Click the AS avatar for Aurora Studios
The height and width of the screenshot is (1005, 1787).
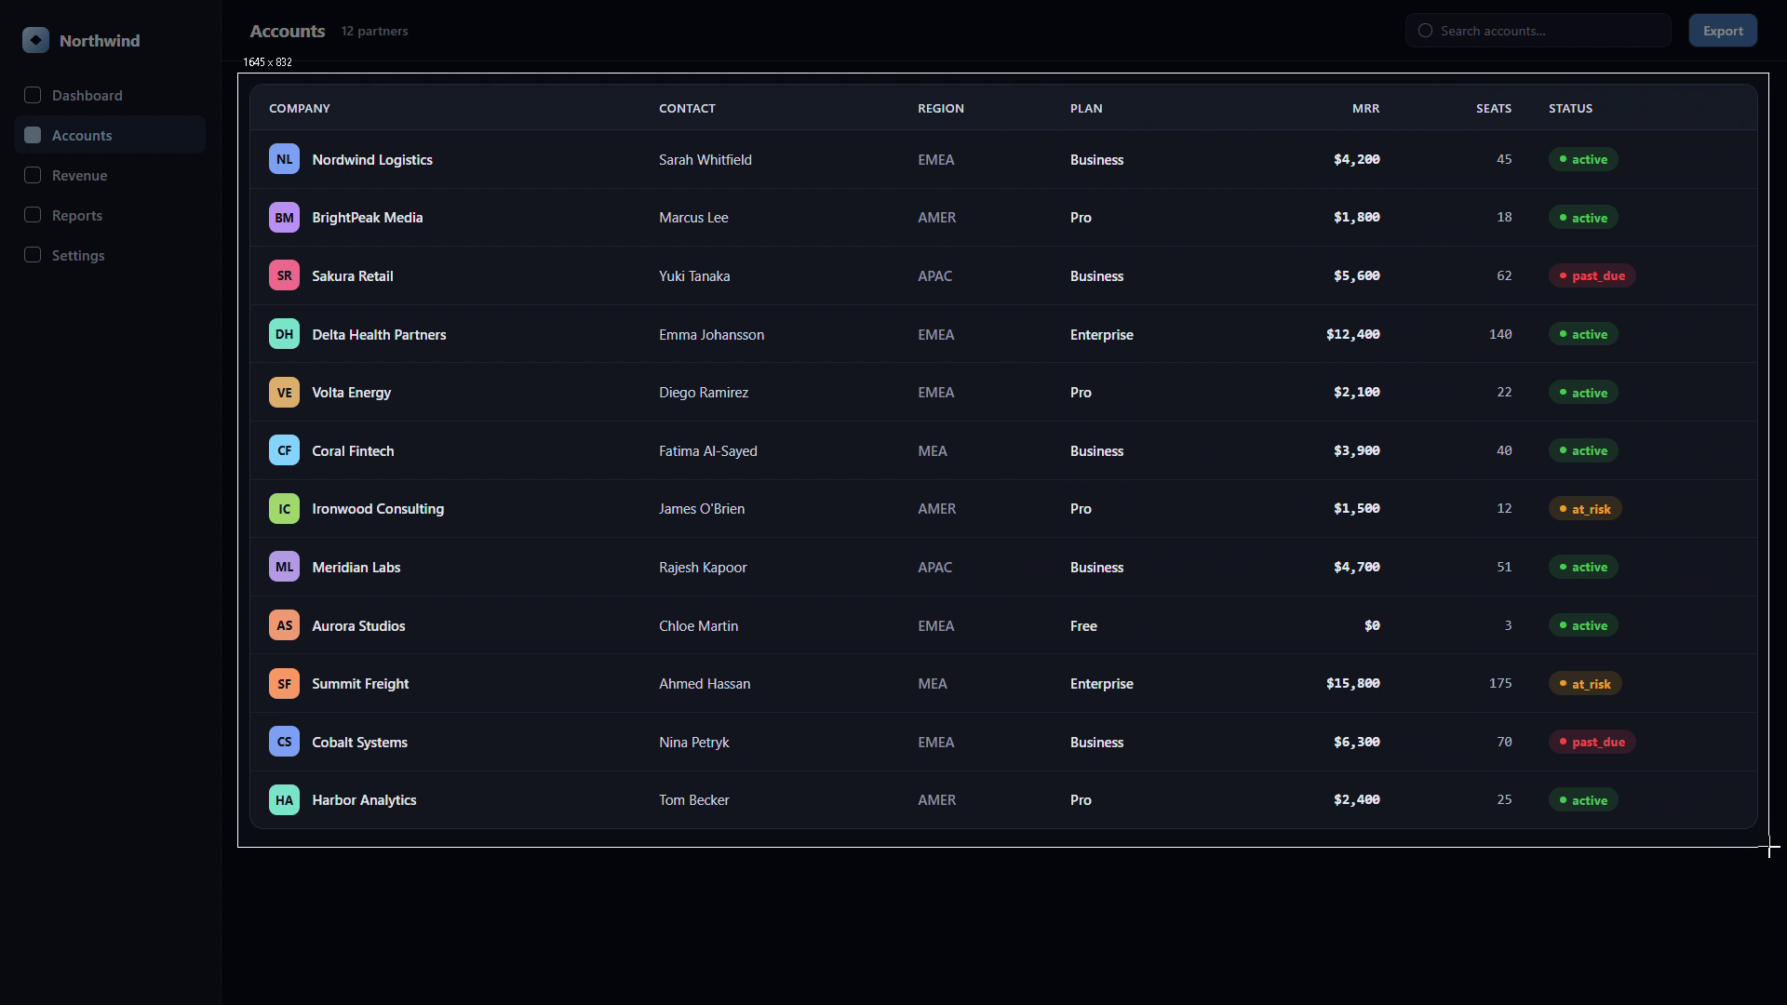pos(284,625)
